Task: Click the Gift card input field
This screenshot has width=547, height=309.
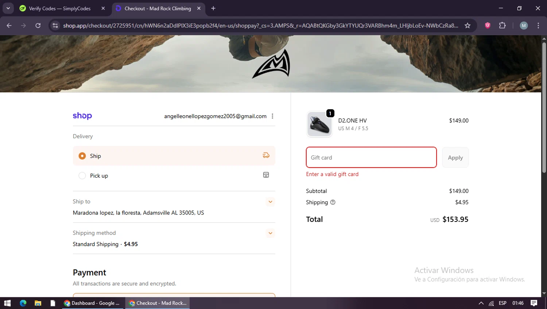Action: (371, 157)
